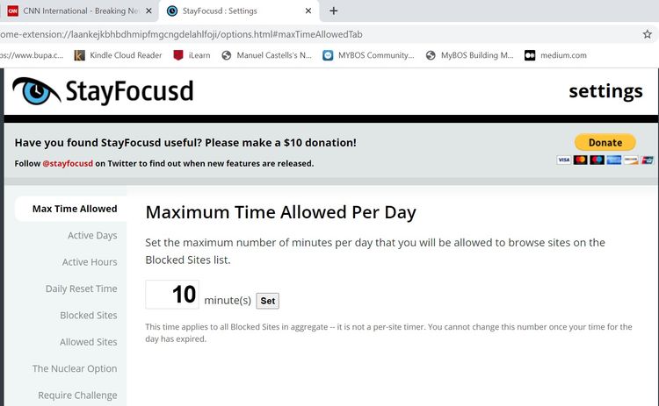
Task: Click the StayFocusd eye logo
Action: click(36, 91)
